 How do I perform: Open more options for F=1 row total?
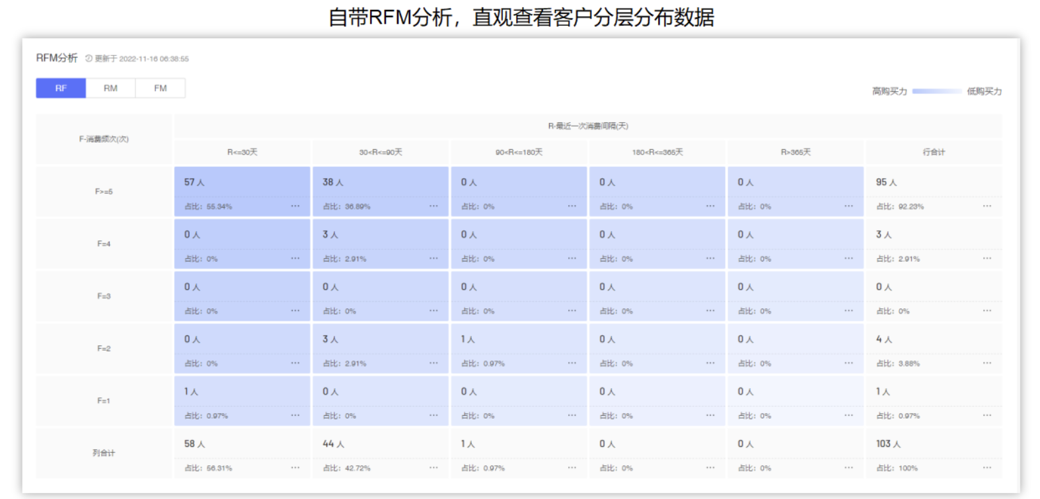point(987,415)
